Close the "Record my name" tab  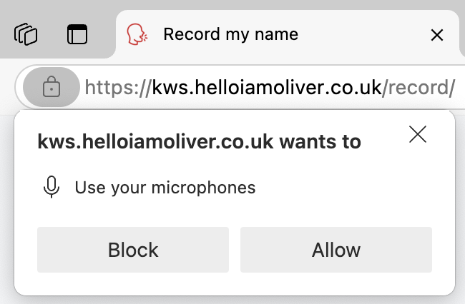tap(436, 34)
